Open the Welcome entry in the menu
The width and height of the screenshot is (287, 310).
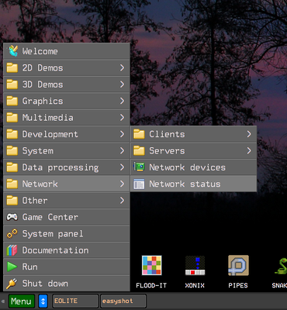pos(67,51)
